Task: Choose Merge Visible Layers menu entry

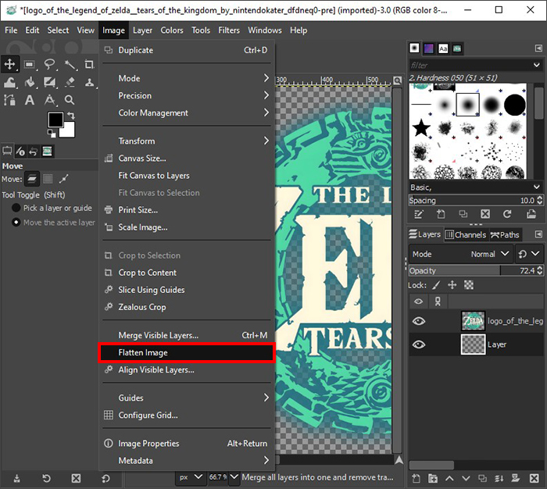Action: [x=158, y=335]
